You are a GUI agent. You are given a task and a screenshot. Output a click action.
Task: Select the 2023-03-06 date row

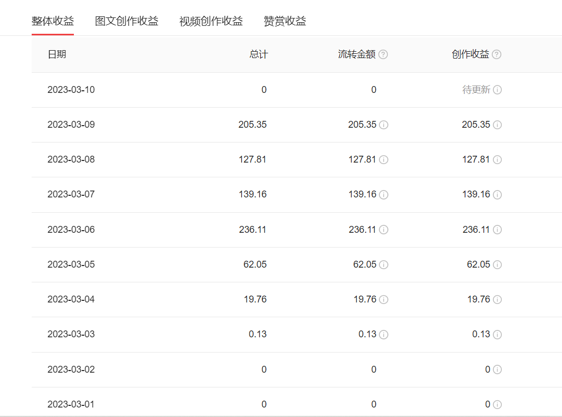[x=71, y=230]
